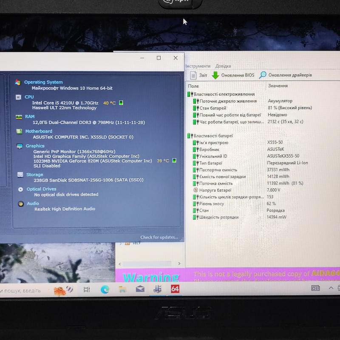Click the Task View taskbar icon
This screenshot has width=340, height=340.
point(87,289)
